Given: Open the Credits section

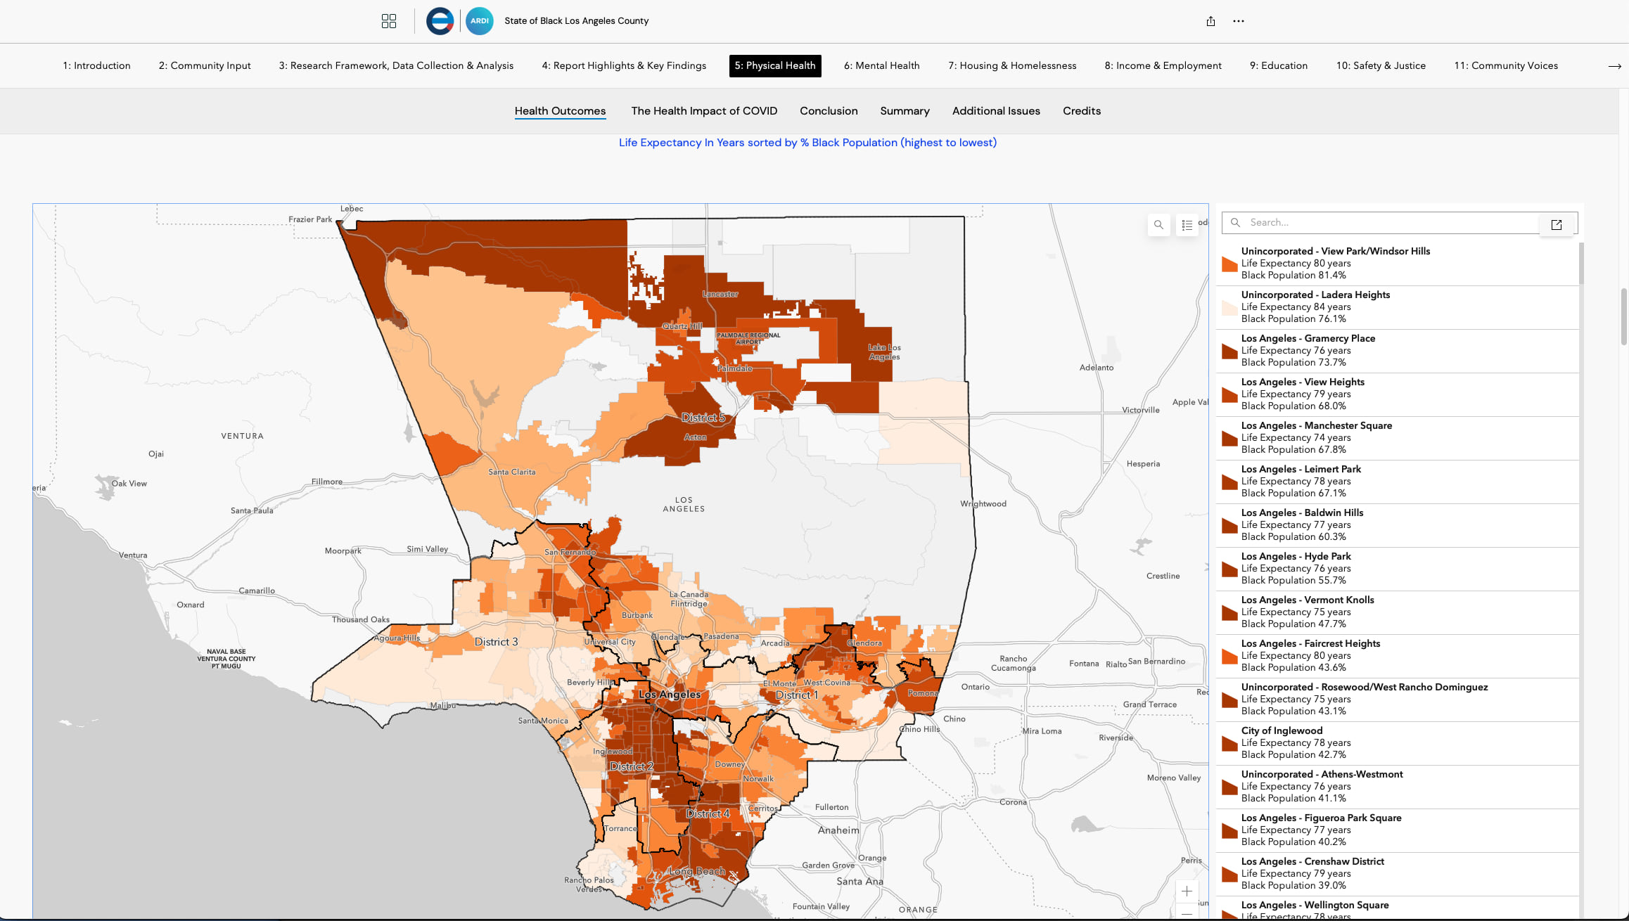Looking at the screenshot, I should (x=1081, y=111).
